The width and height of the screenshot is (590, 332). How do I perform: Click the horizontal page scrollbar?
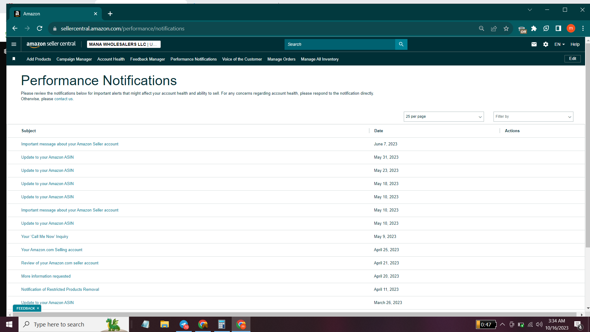[294, 314]
